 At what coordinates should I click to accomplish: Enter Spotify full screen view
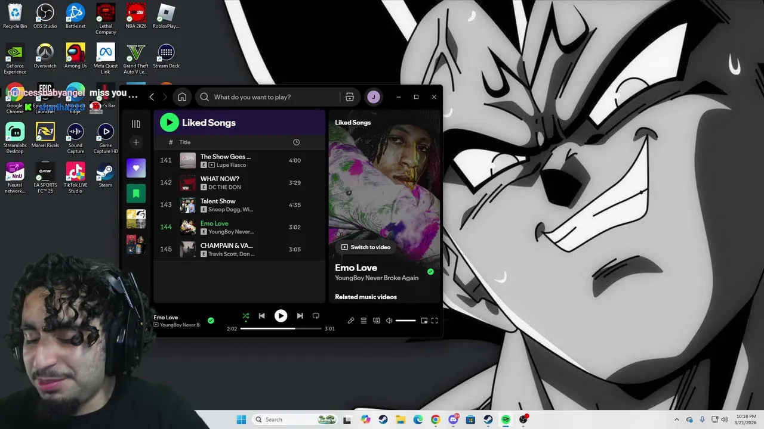coord(435,321)
